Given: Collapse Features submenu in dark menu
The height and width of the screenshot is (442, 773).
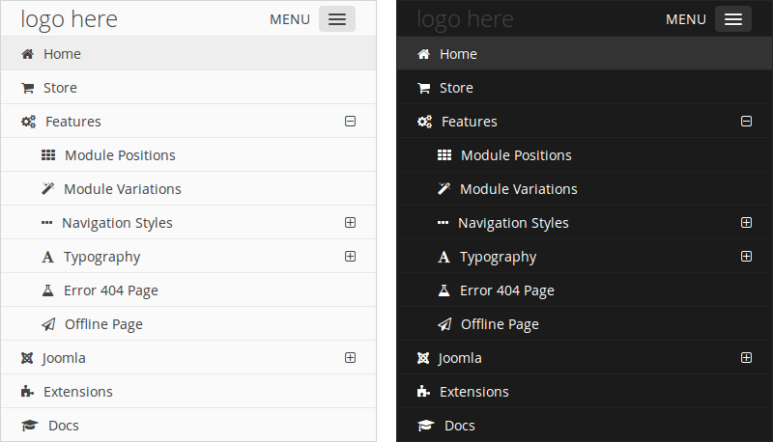Looking at the screenshot, I should click(x=746, y=121).
